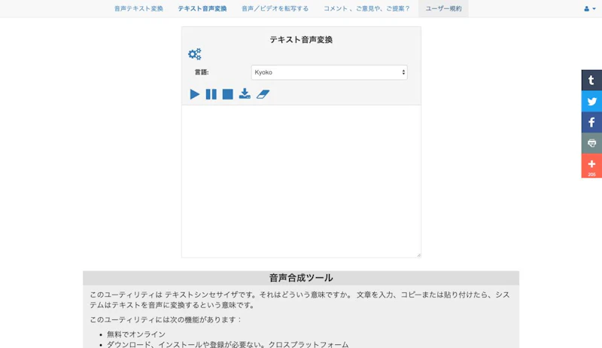The image size is (602, 348).
Task: Open the ユーザー規約 tab
Action: pos(443,8)
